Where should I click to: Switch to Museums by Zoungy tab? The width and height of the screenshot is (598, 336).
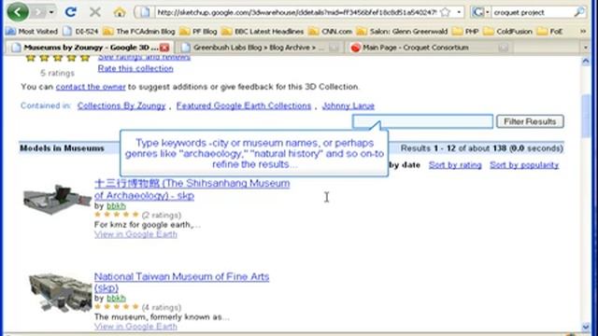(x=90, y=48)
